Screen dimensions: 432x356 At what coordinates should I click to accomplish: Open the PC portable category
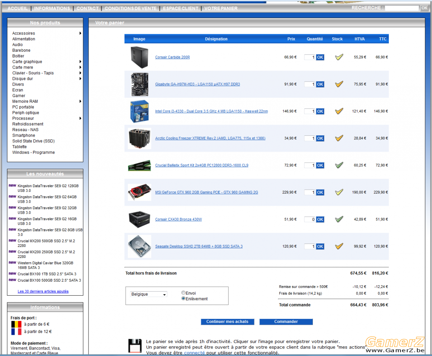(23, 107)
